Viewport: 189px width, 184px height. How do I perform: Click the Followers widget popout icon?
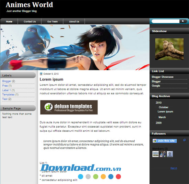click(x=185, y=140)
